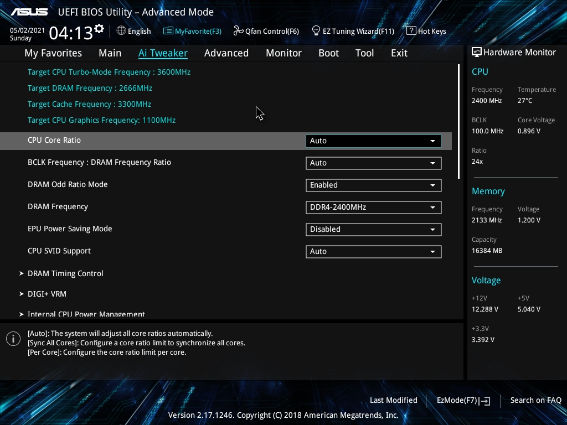This screenshot has width=567, height=425.
Task: Click the +12V reading 12.288 V
Action: pyautogui.click(x=484, y=309)
